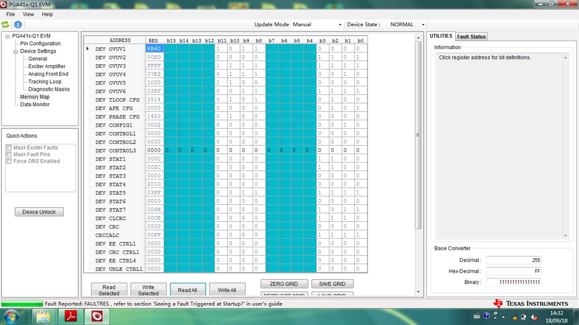Screen dimensions: 579x325
Task: Select Pin Configuration in the tree
Action: 40,44
